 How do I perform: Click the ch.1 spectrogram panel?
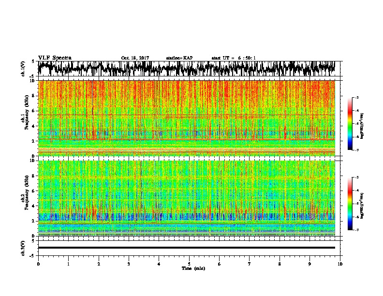(x=187, y=118)
